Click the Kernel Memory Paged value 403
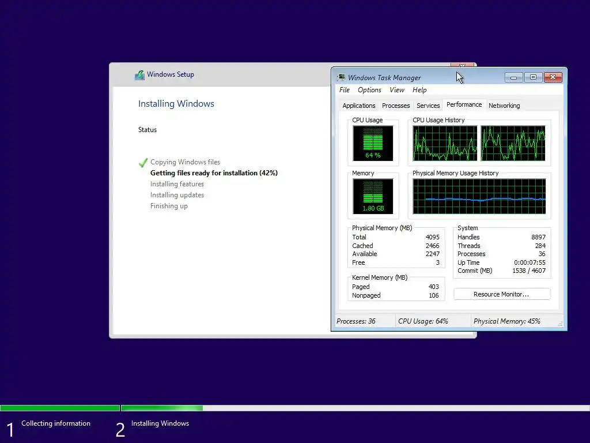 point(433,287)
